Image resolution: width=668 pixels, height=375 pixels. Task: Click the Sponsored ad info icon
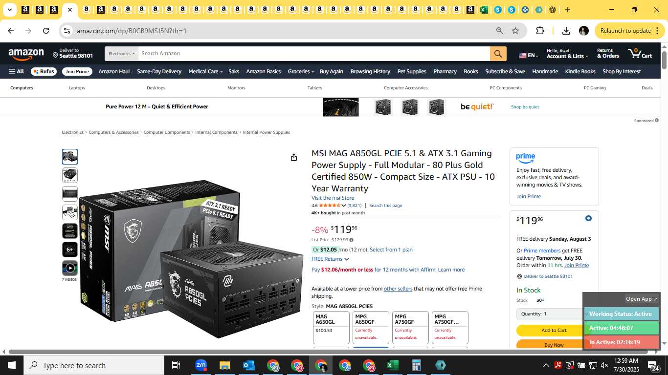pyautogui.click(x=657, y=120)
